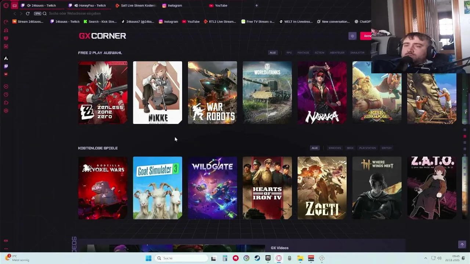
Task: Open Zenless Zone Zero game card
Action: [x=103, y=92]
